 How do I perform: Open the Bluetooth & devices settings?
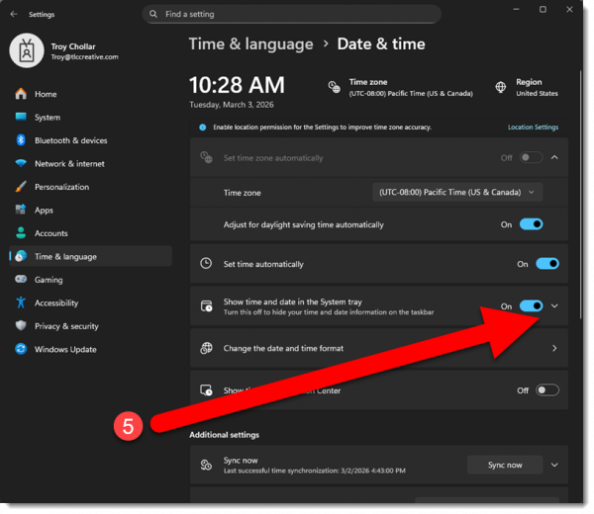pyautogui.click(x=70, y=140)
